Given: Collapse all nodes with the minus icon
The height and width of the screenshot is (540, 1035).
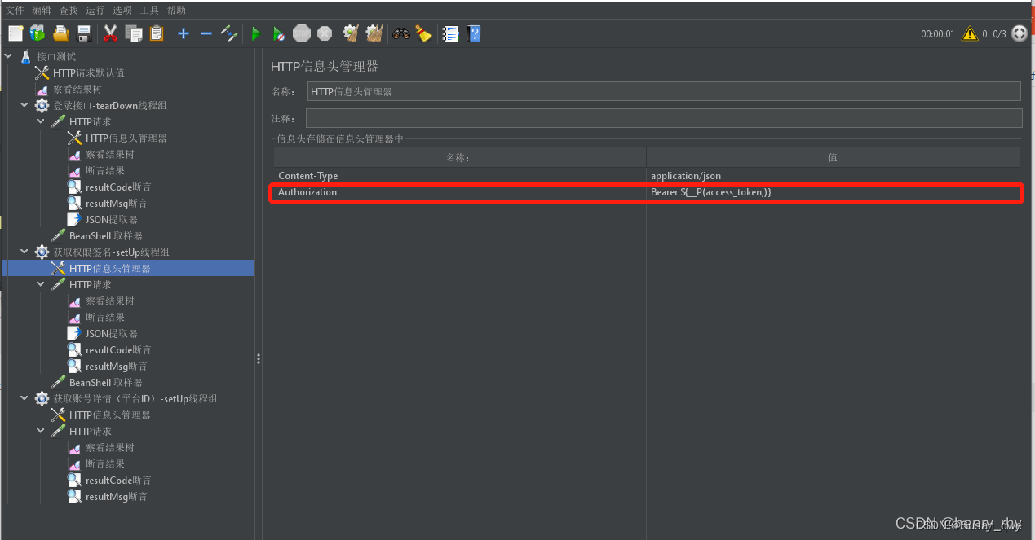Looking at the screenshot, I should tap(206, 33).
